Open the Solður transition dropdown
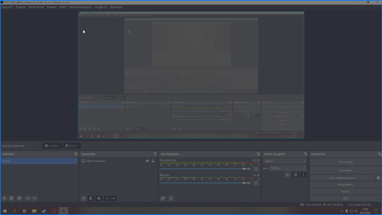 coord(284,161)
